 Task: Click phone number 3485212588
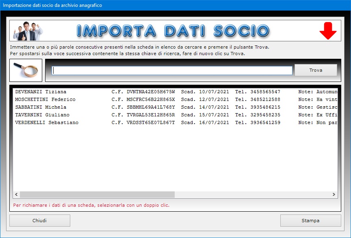[265, 99]
